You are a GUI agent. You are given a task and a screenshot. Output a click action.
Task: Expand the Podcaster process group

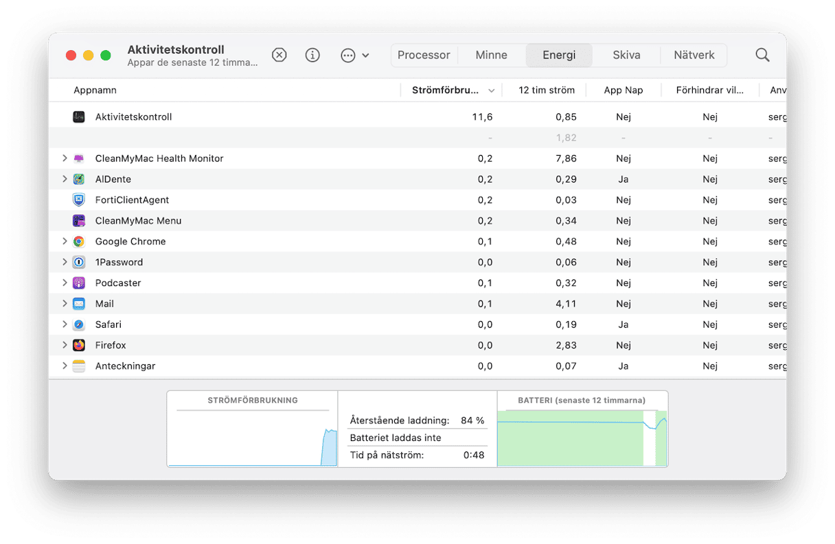pos(65,283)
